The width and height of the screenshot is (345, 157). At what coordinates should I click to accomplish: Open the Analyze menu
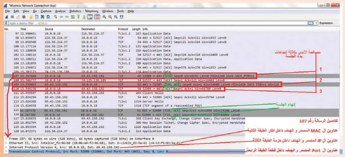click(x=60, y=11)
